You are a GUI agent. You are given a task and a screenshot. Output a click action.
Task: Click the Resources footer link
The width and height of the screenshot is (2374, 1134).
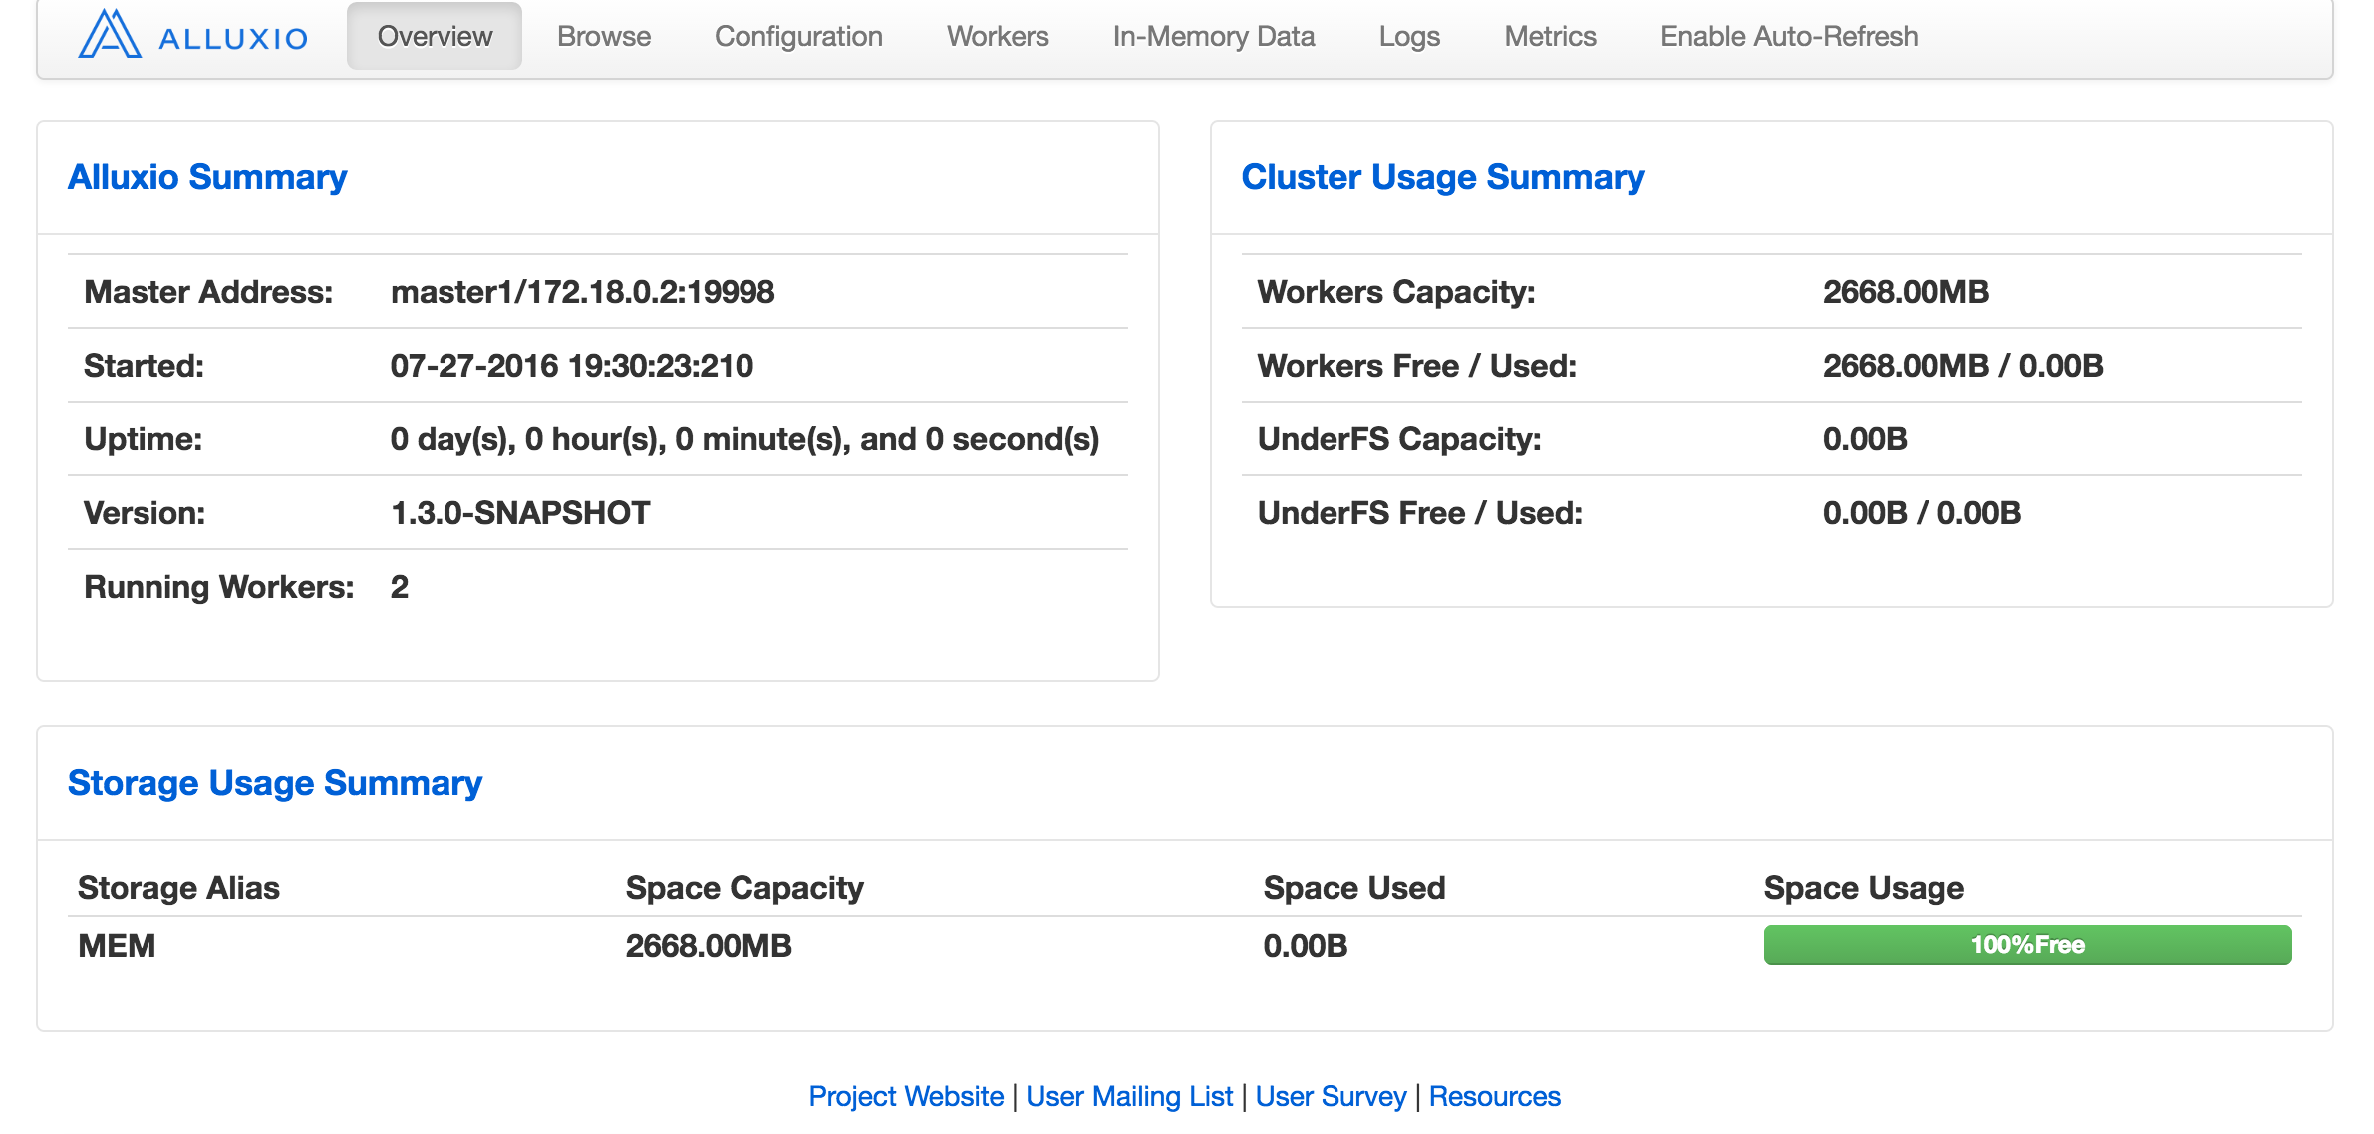click(1494, 1096)
